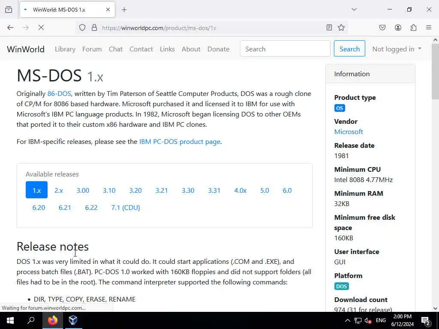Open the Links navigation item
The height and width of the screenshot is (329, 439).
pos(168,49)
